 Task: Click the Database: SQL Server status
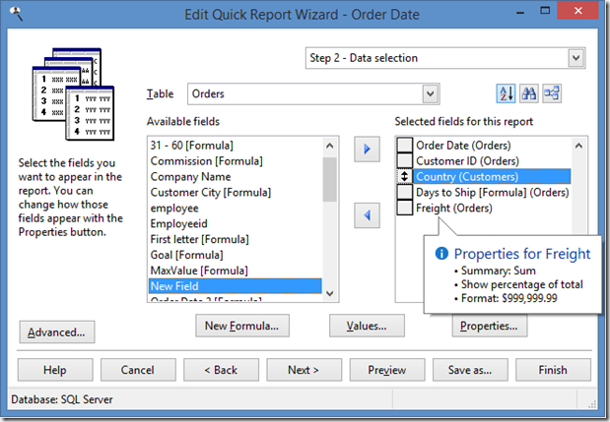point(62,399)
